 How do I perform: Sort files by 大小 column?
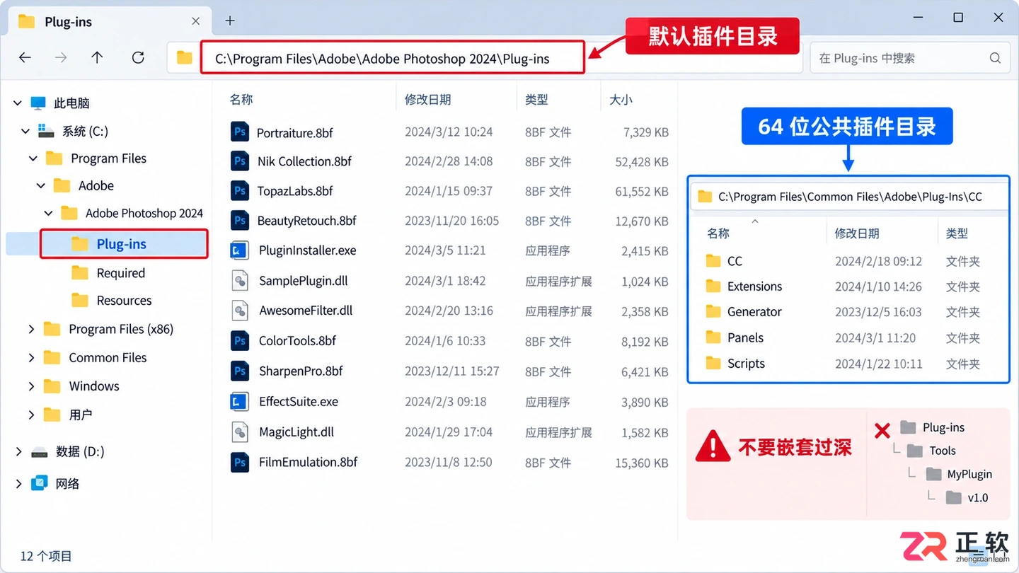point(621,100)
